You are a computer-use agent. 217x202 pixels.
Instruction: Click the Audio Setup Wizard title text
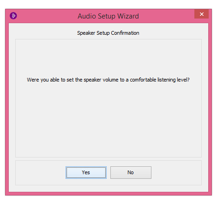[x=108, y=16]
